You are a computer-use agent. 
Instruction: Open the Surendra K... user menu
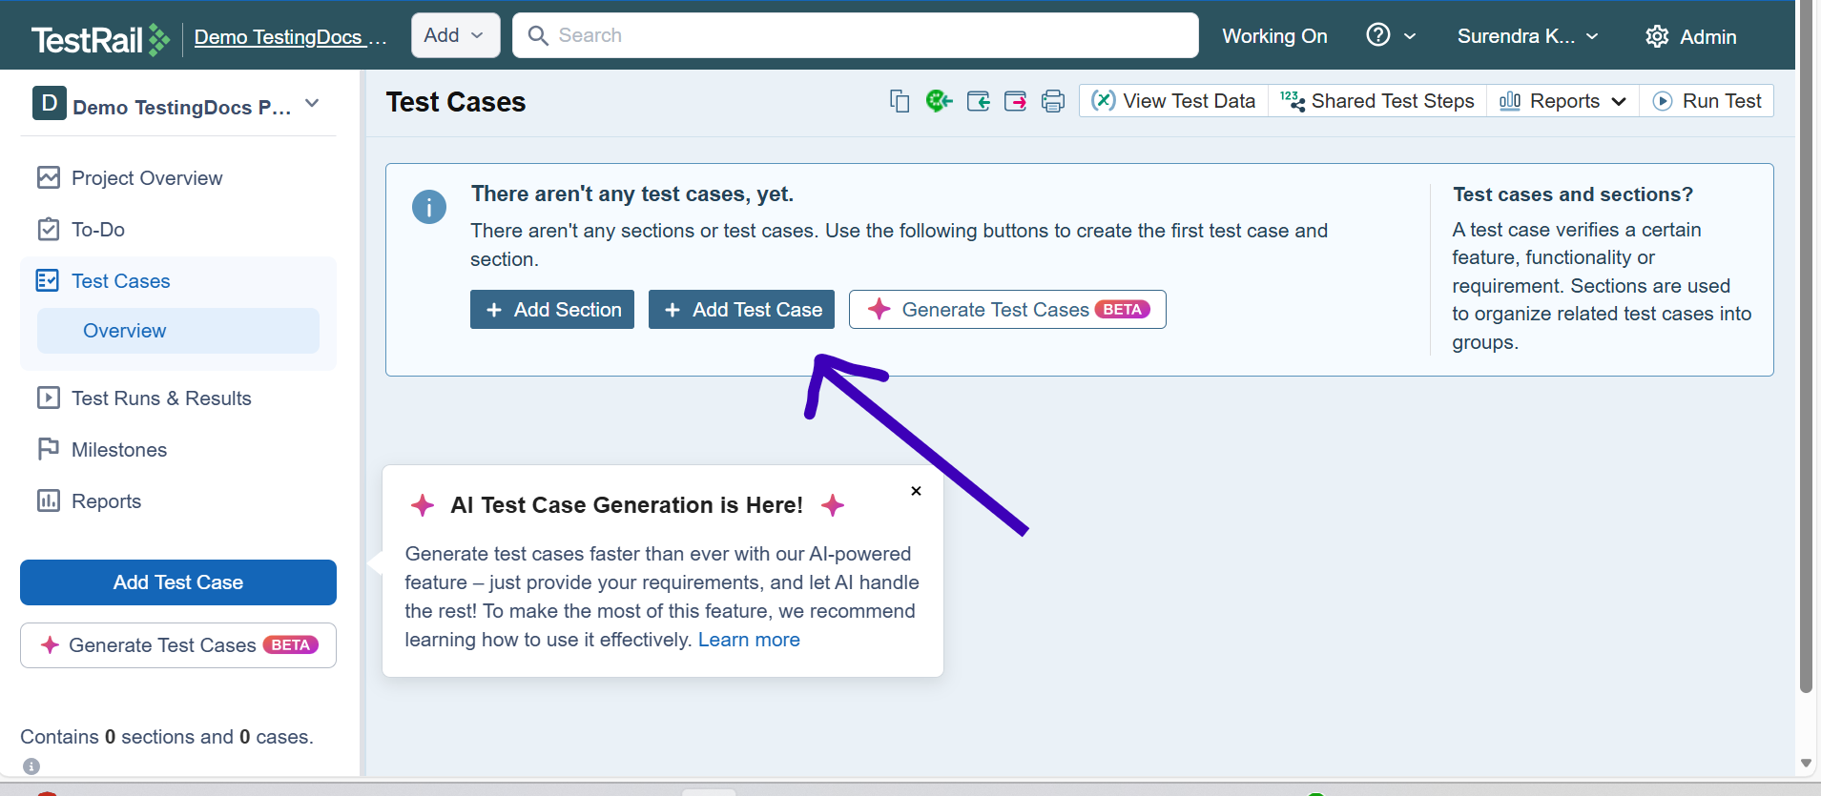point(1528,36)
